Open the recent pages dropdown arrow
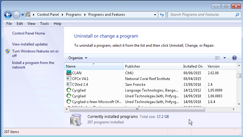 [x=22, y=15]
